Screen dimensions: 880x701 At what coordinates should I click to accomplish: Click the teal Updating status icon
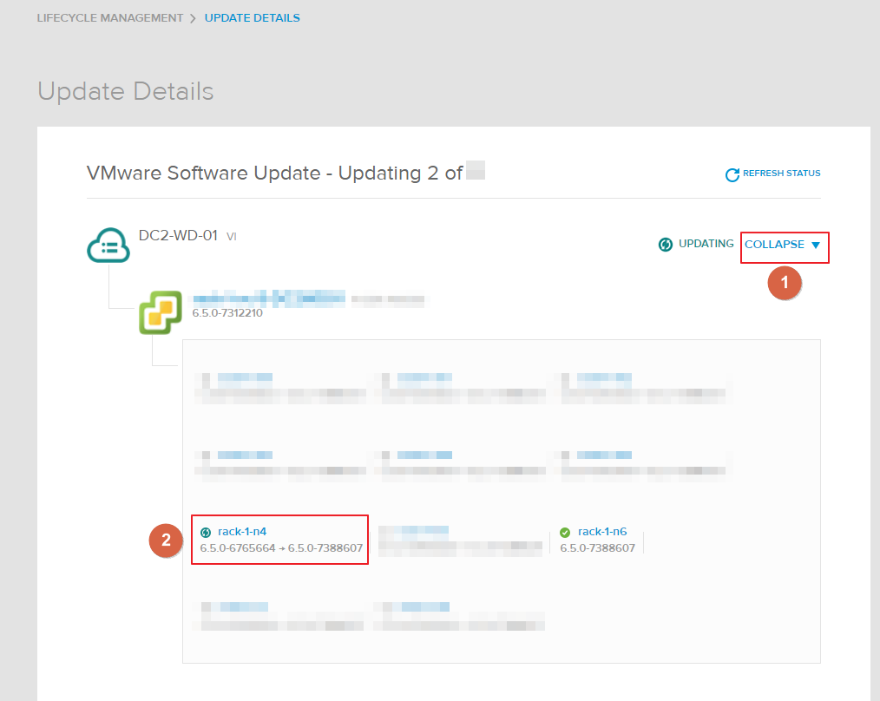(666, 245)
